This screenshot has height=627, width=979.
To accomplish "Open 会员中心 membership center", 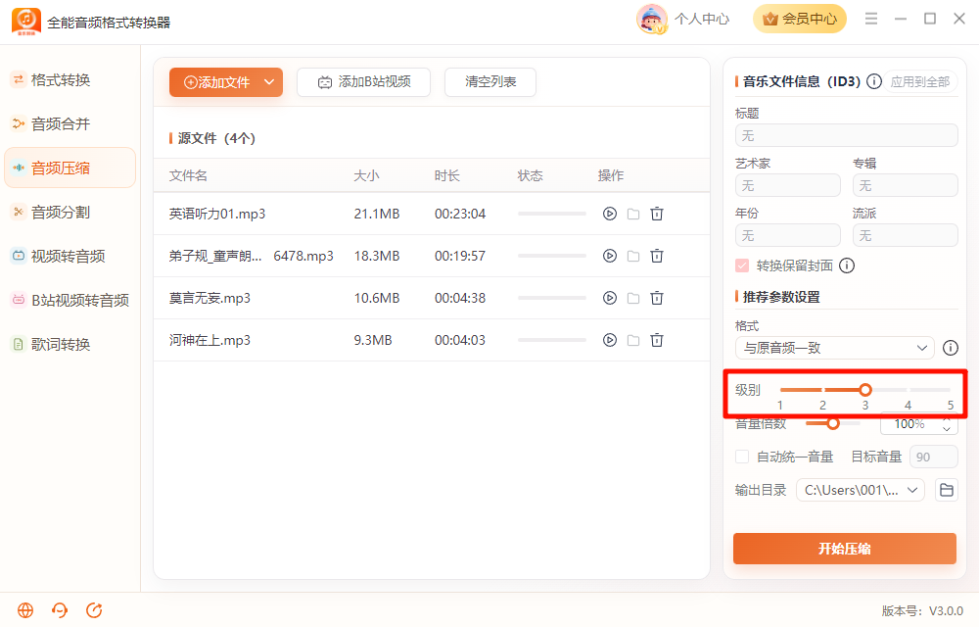I will [x=800, y=19].
